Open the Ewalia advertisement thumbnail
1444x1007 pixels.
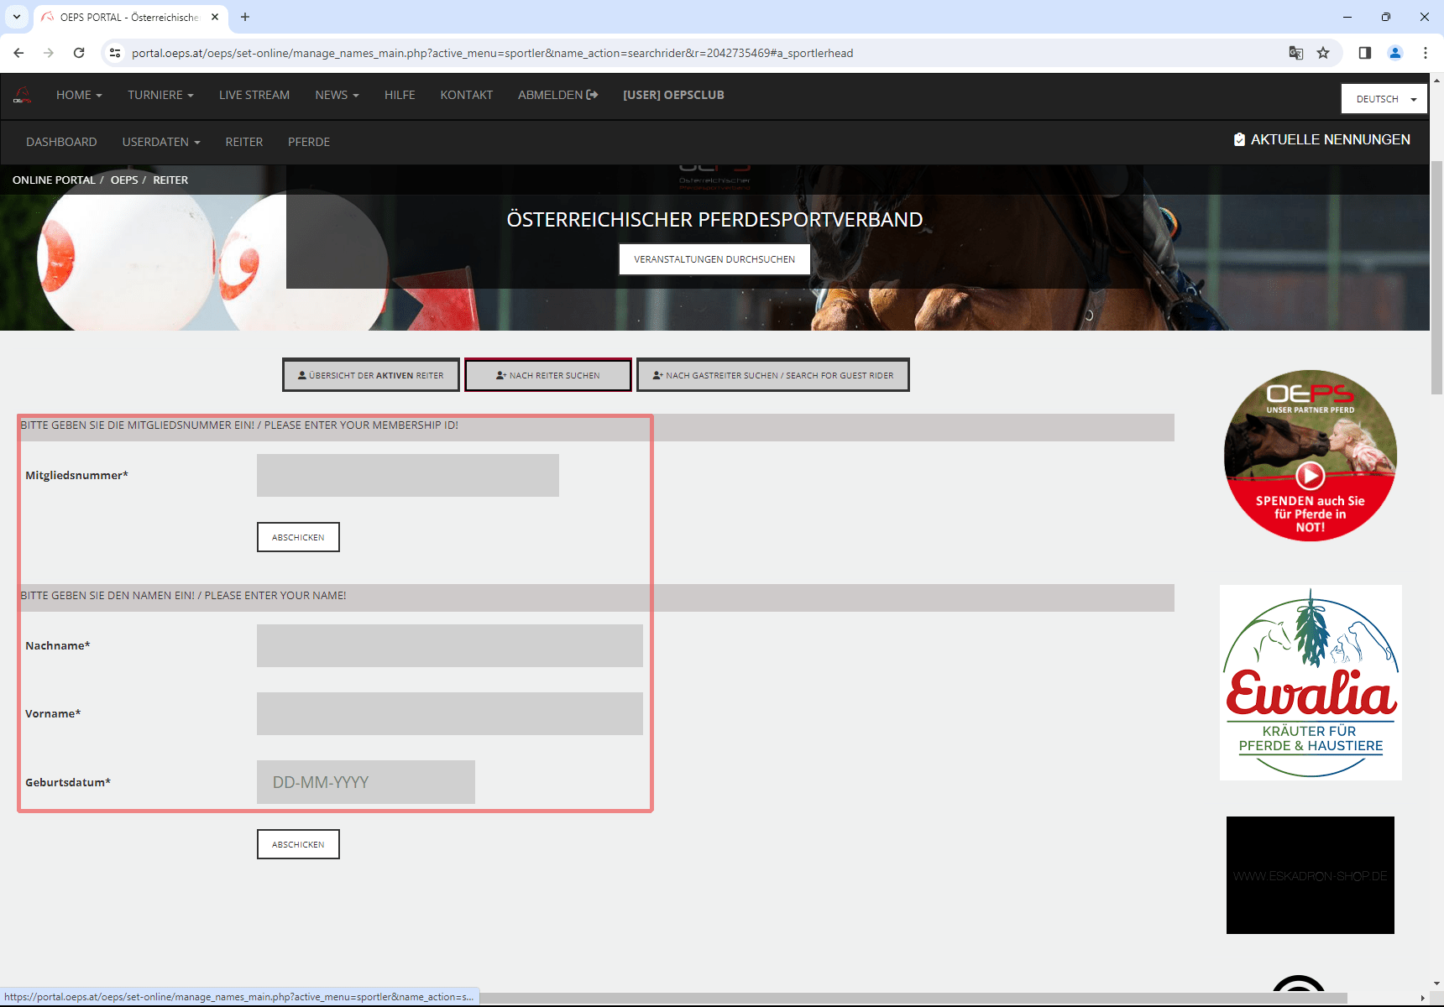pyautogui.click(x=1310, y=682)
